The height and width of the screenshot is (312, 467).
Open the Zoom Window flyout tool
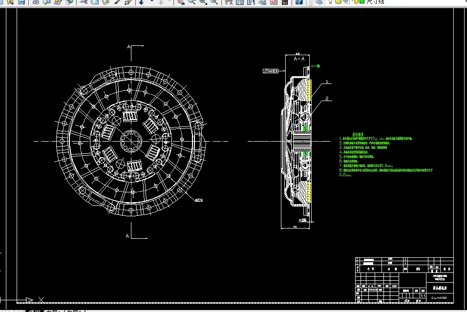(203, 2)
